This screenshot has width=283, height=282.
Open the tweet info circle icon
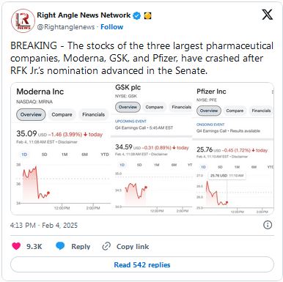268,225
